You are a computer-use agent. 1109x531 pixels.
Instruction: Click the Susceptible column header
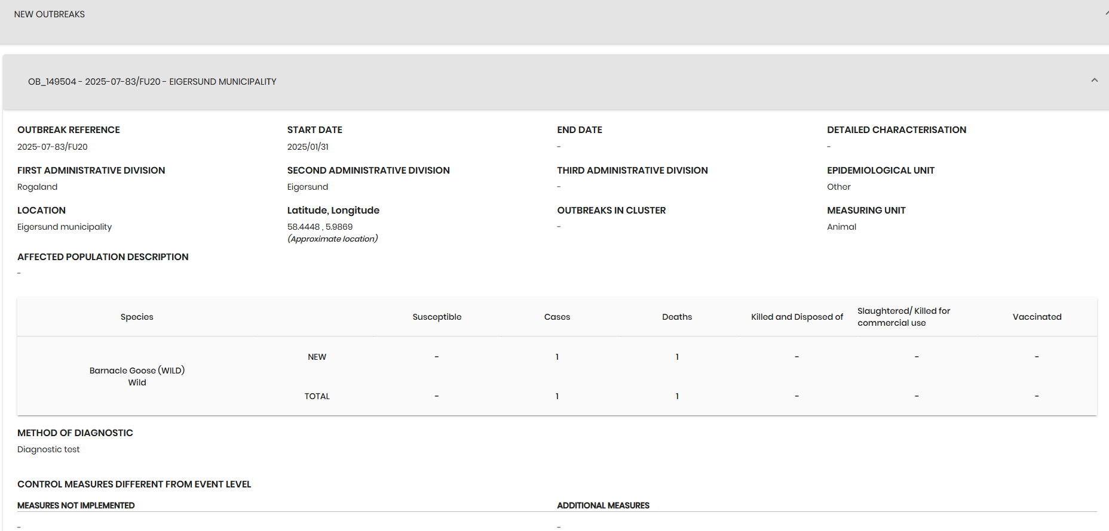pyautogui.click(x=437, y=317)
